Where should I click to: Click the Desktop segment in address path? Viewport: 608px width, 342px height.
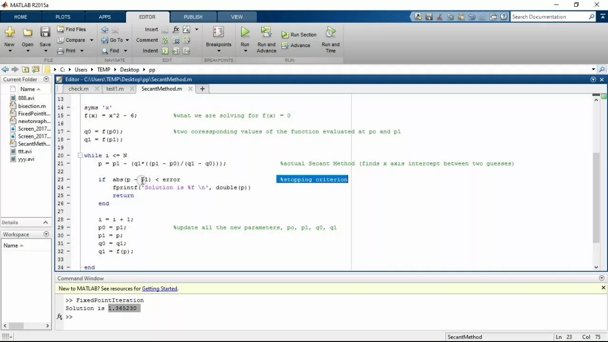(x=130, y=69)
